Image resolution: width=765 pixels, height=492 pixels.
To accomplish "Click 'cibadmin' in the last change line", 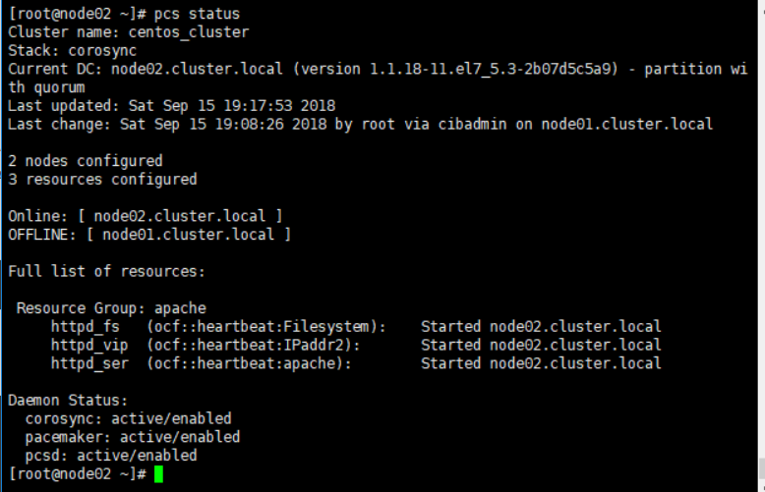I will [x=472, y=124].
